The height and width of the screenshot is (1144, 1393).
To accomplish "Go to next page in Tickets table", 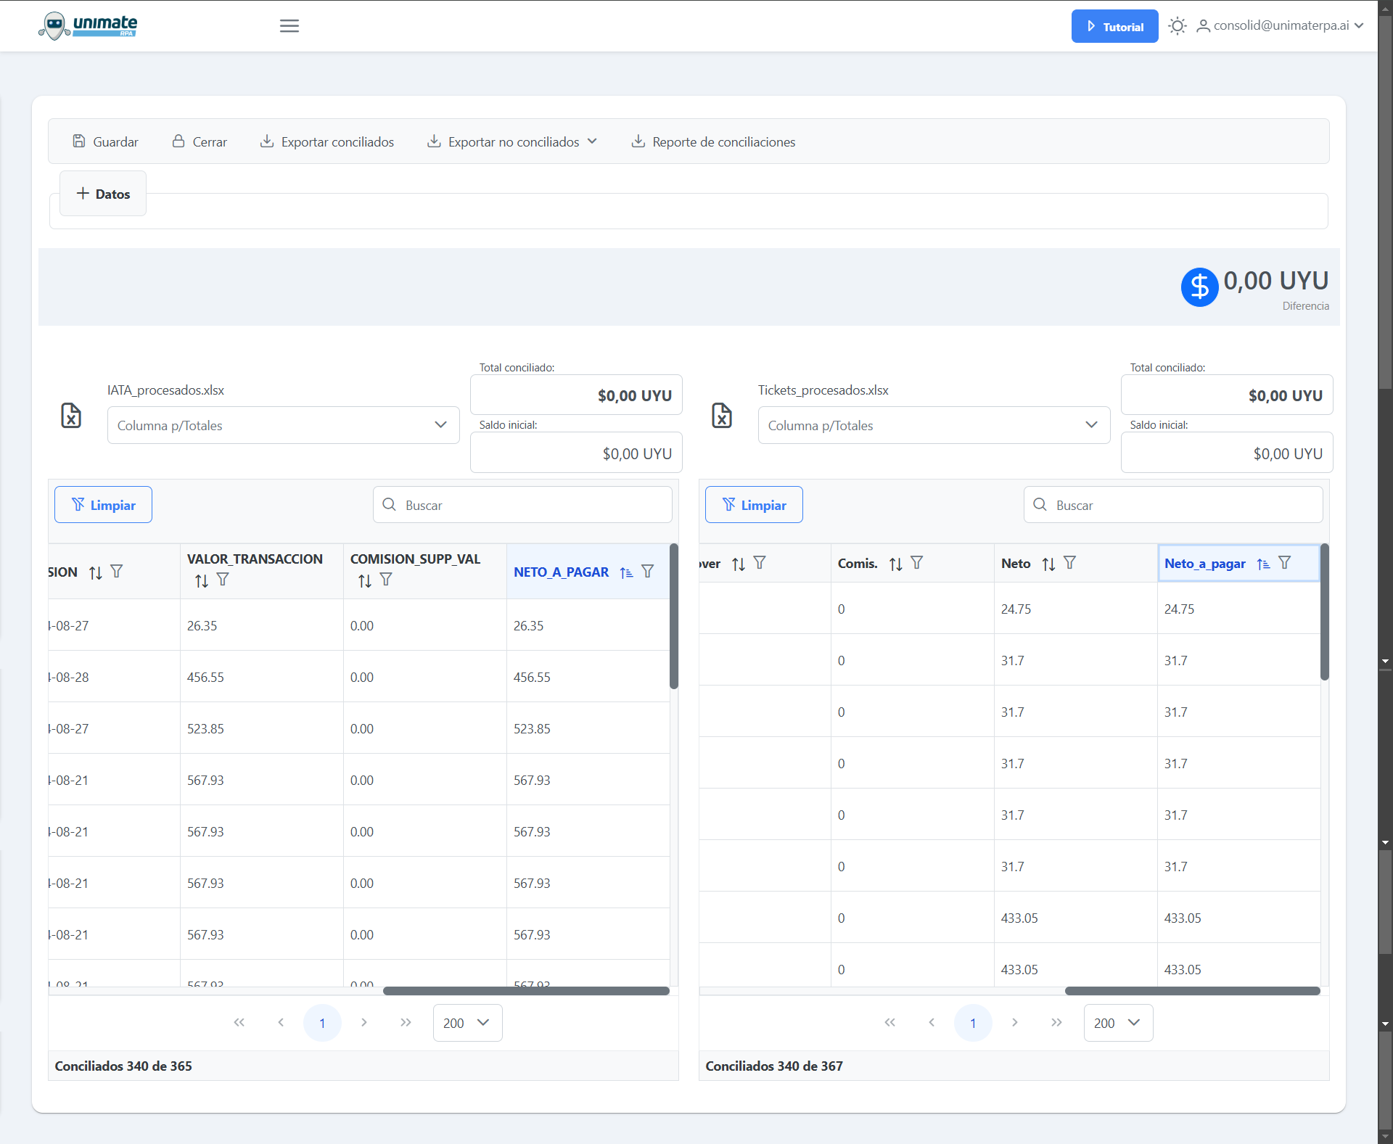I will pyautogui.click(x=1015, y=1023).
